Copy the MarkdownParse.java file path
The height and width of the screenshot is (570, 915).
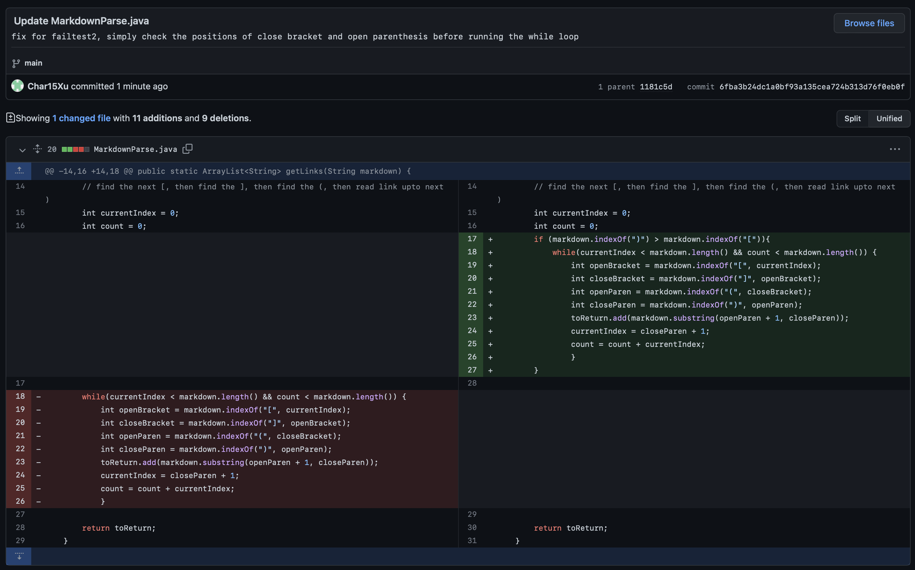[187, 149]
